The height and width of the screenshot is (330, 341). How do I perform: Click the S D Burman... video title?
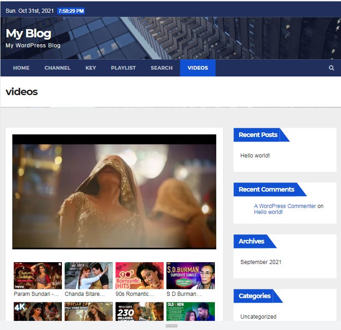pos(184,294)
